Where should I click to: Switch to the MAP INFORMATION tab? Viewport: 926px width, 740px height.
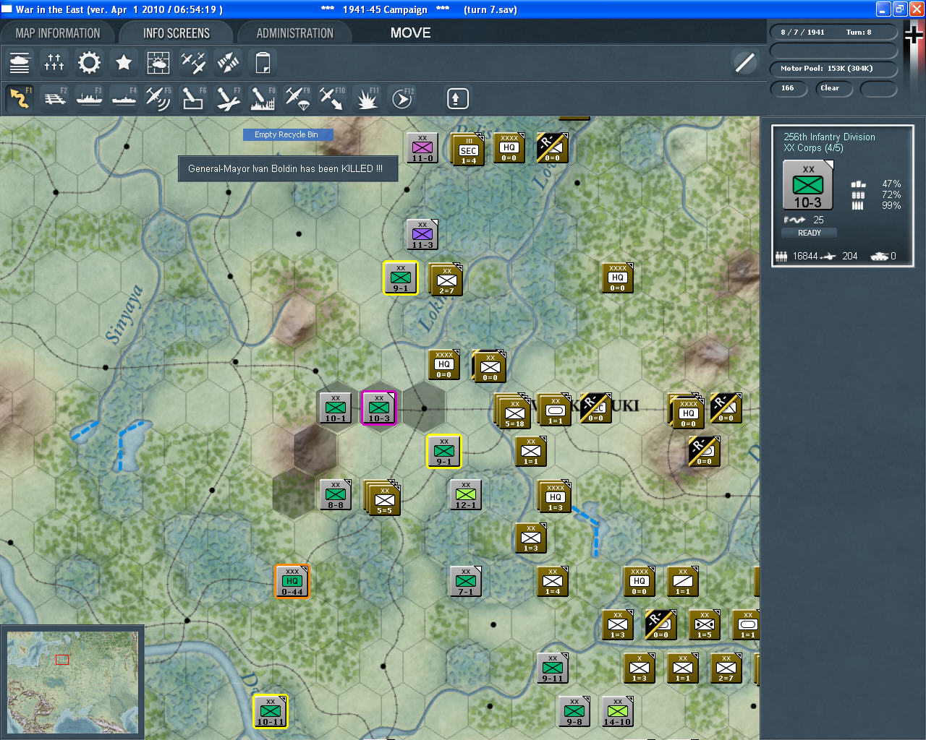(x=58, y=33)
